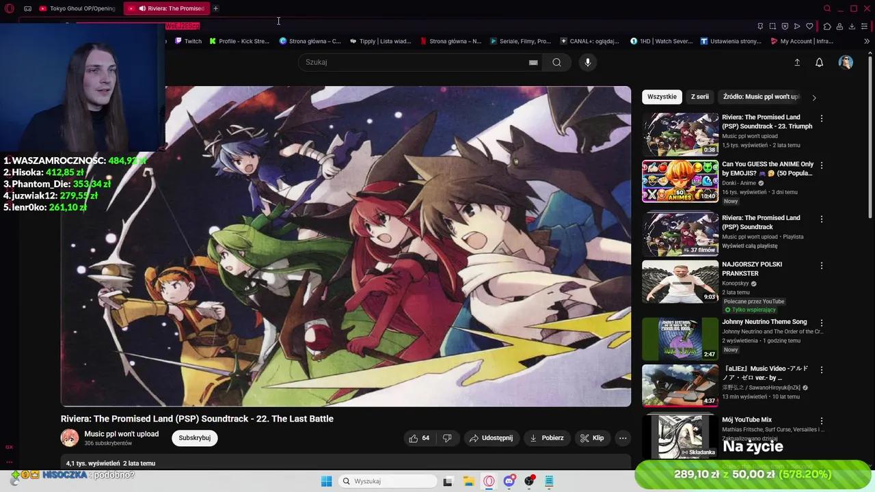875x492 pixels.
Task: Click the Wyszukaj taskbar search box
Action: pyautogui.click(x=388, y=481)
